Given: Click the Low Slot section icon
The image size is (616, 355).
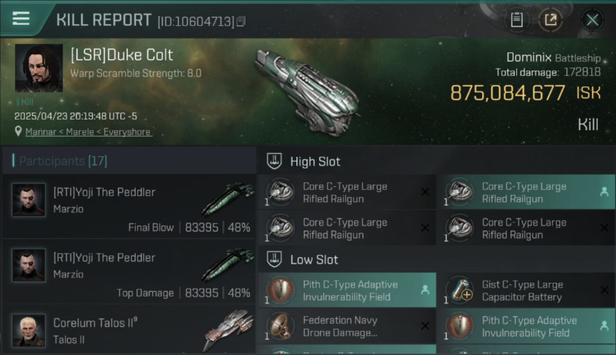Looking at the screenshot, I should tap(275, 259).
